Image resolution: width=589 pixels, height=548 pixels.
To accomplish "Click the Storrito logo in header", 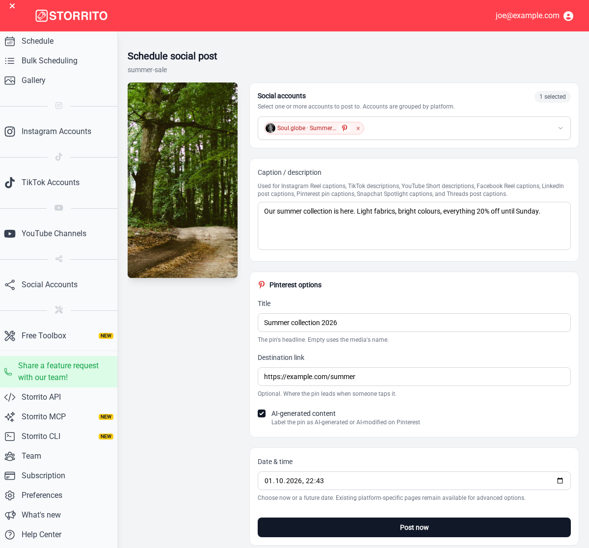I will 72,16.
